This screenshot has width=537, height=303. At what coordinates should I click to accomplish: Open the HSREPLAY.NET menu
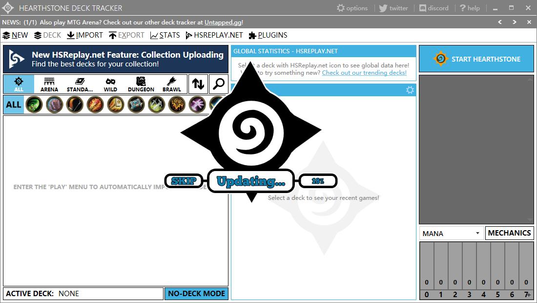[x=214, y=35]
